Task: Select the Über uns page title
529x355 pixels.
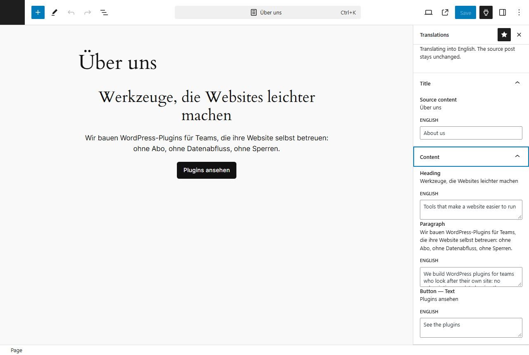Action: pos(118,63)
